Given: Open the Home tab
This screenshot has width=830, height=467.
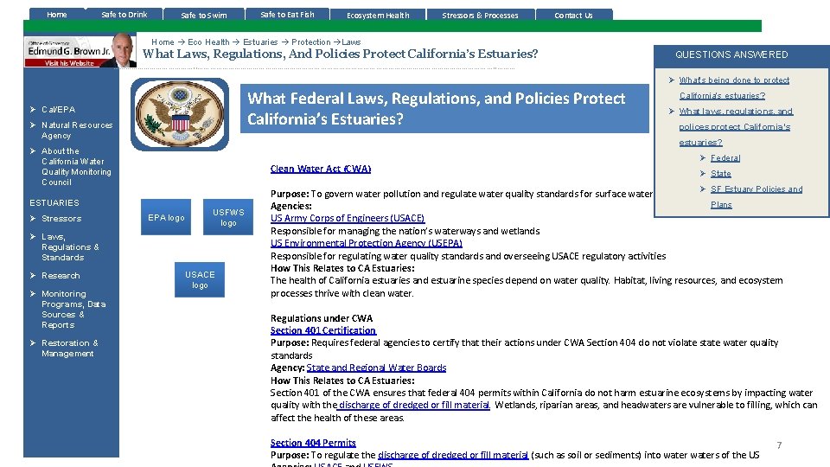Looking at the screenshot, I should tap(57, 15).
